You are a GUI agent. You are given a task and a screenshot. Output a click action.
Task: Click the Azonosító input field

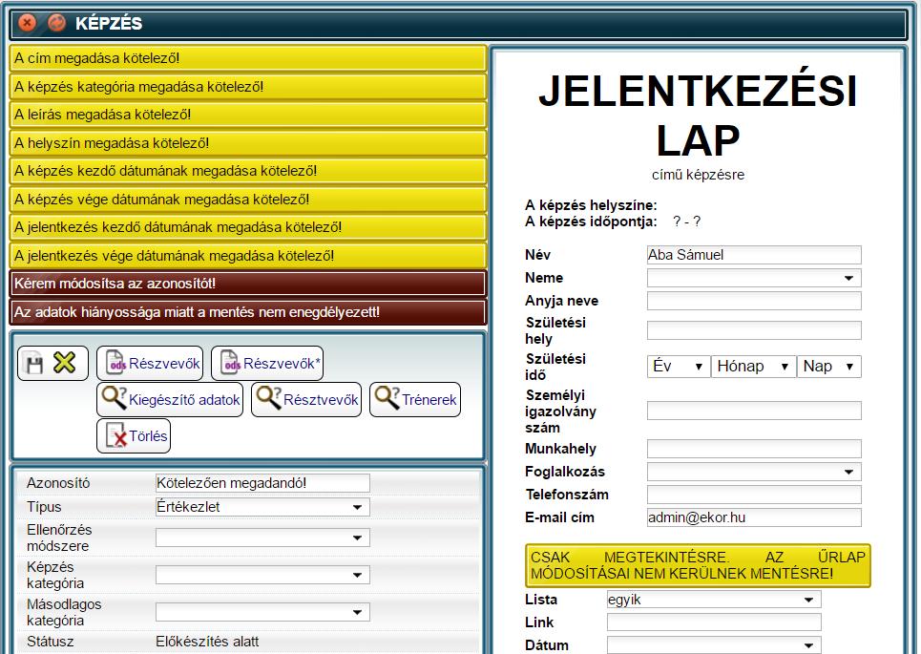pos(262,483)
